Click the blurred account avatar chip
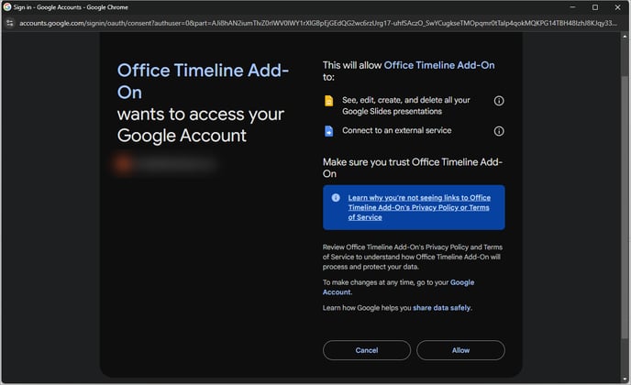This screenshot has height=385, width=631. (166, 164)
